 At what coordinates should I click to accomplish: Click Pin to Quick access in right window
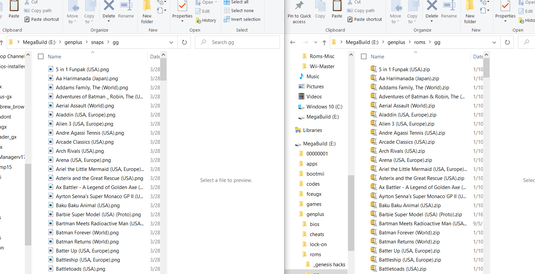tap(299, 12)
